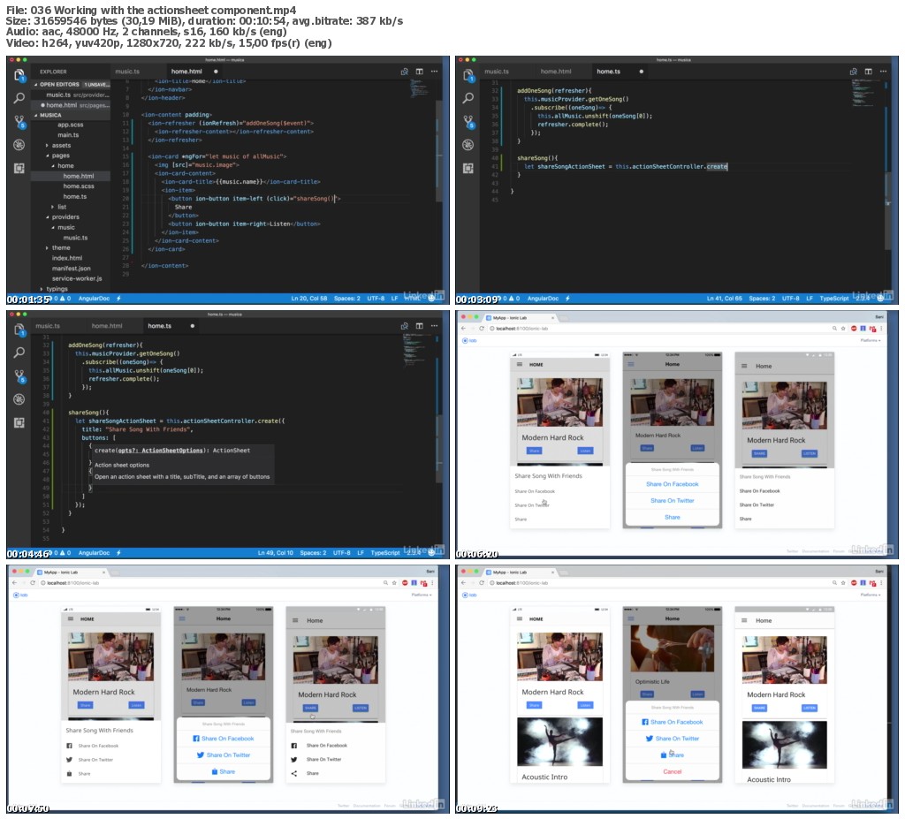Open Explorer icon in the 00:01:35 frame

point(19,74)
